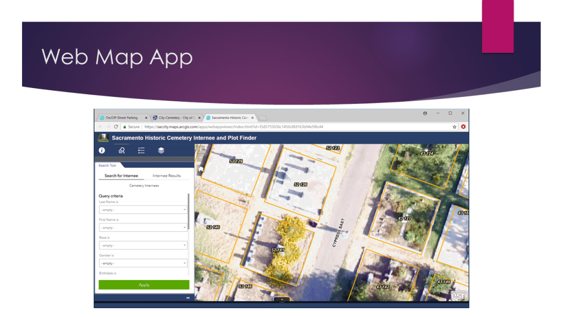This screenshot has height=317, width=563.
Task: Click the red extension icon
Action: coord(463,127)
